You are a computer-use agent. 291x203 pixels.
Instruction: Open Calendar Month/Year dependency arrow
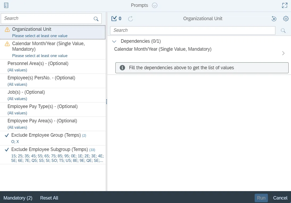click(283, 53)
